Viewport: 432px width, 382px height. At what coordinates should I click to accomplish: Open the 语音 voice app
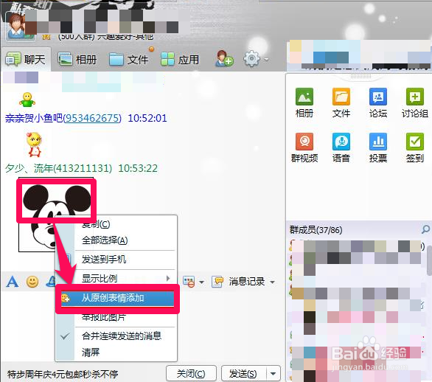coord(341,147)
